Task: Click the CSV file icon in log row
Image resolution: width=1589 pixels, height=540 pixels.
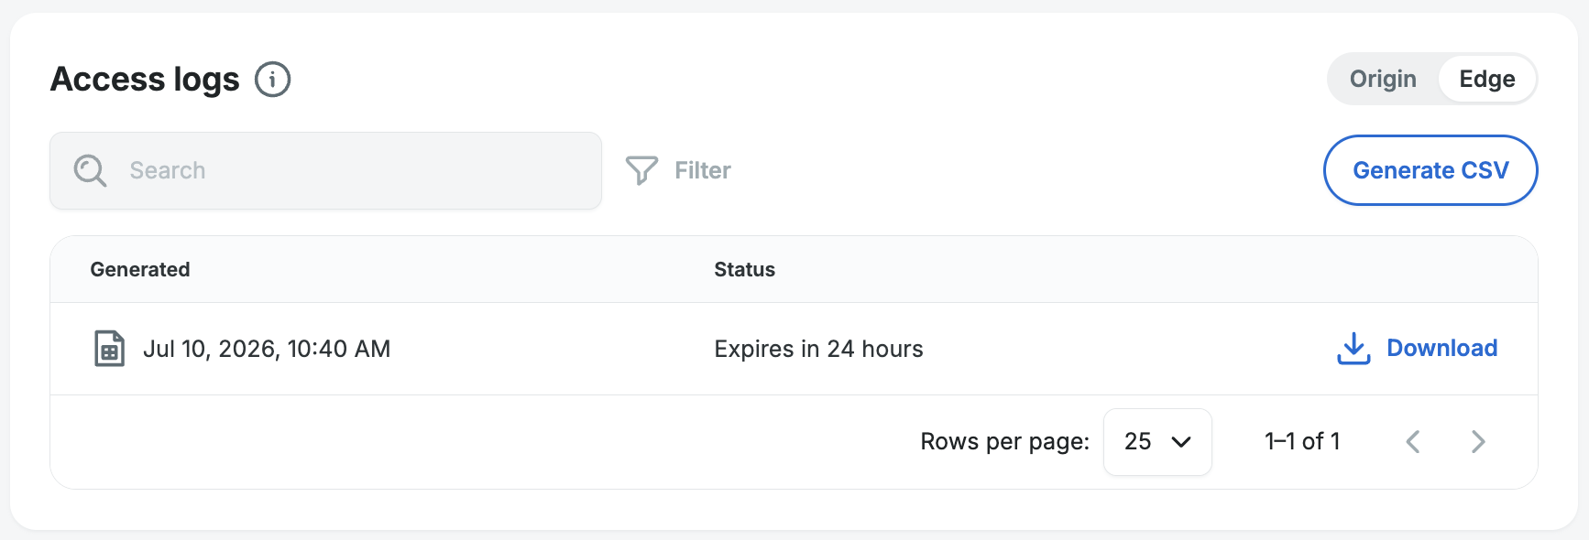Action: 109,349
